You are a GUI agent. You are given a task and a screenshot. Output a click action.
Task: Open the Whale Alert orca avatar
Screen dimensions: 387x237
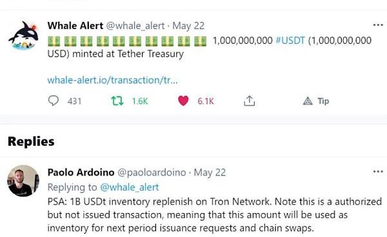tap(23, 36)
